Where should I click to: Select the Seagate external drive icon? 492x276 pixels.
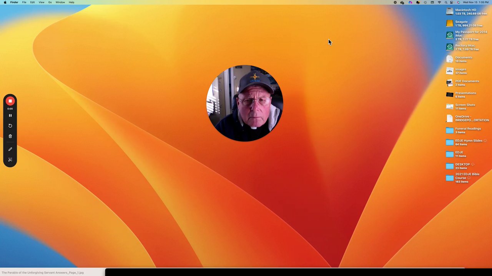click(x=449, y=23)
